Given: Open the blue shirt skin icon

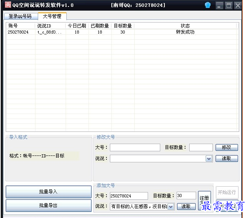Looking at the screenshot, I should coord(208,5).
